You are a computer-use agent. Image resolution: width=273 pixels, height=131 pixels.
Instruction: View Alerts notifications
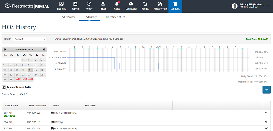117,6
